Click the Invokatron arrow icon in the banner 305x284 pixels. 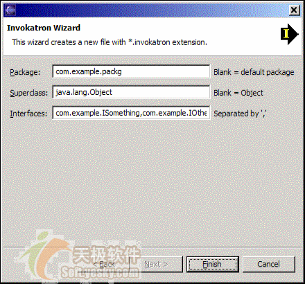click(x=290, y=34)
